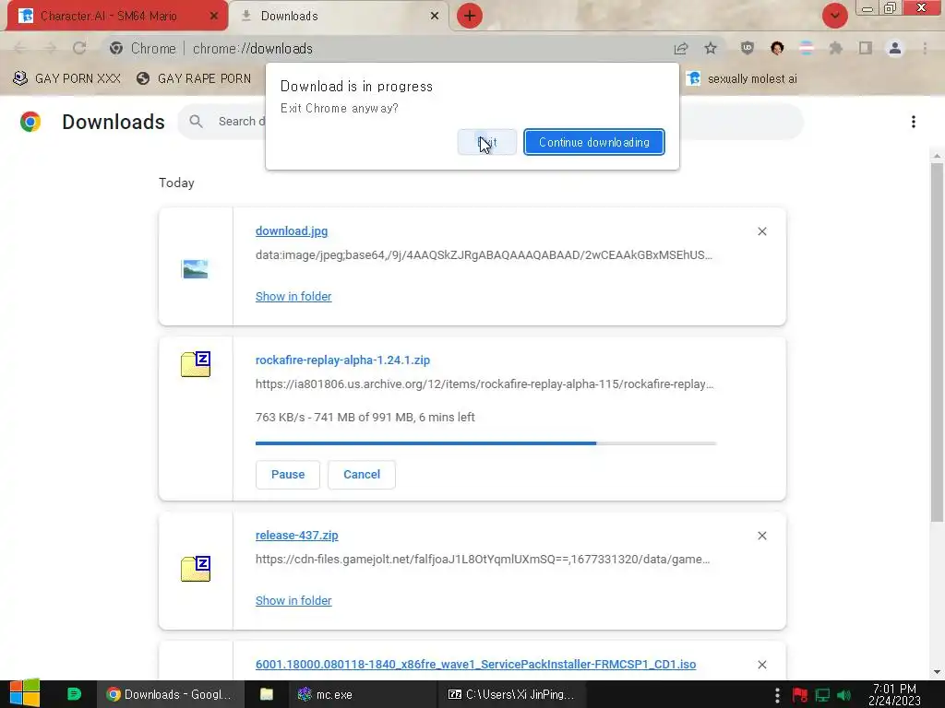Pause the rockafire-replay download
The width and height of the screenshot is (945, 708).
tap(288, 475)
